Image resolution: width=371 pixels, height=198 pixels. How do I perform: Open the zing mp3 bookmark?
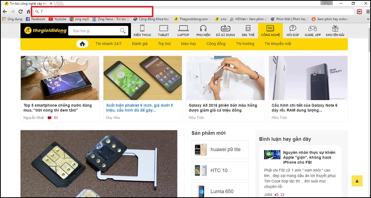point(79,19)
